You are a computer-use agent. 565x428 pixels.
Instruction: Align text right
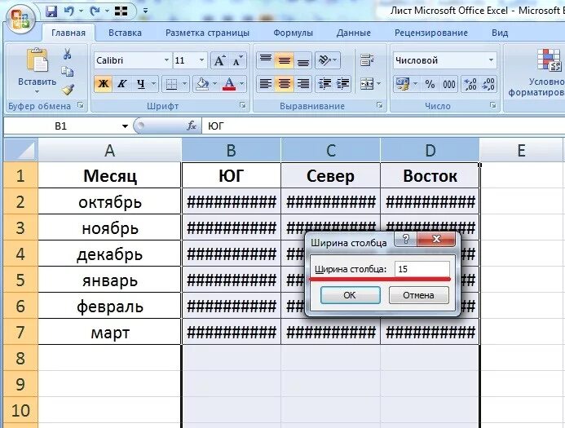(303, 84)
